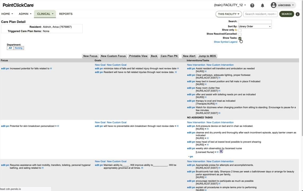Click the New Focus button
Screen dimensions: 303x191
pyautogui.click(x=90, y=56)
